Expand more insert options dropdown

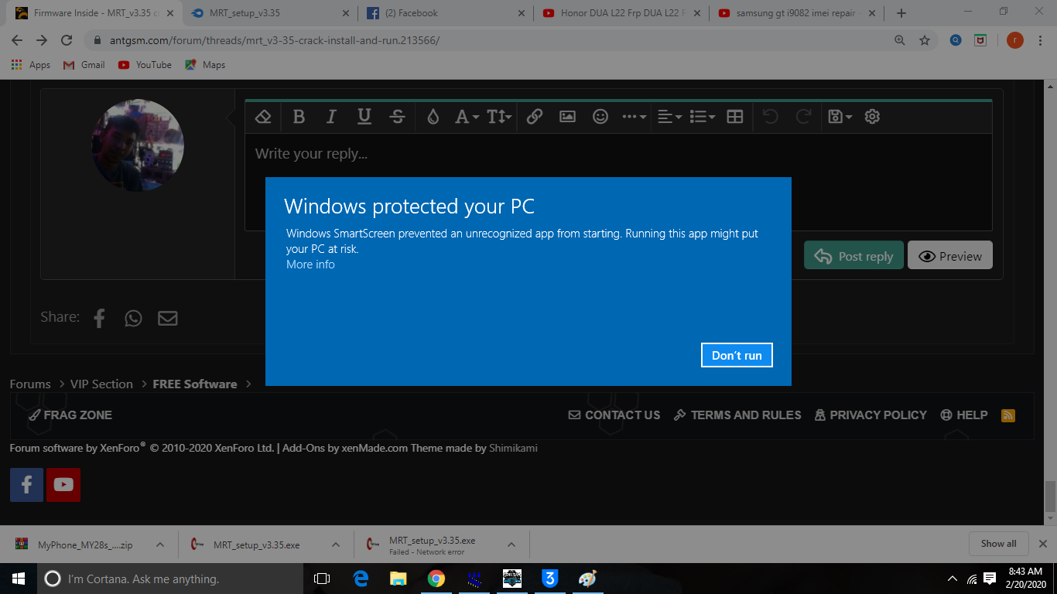(634, 117)
